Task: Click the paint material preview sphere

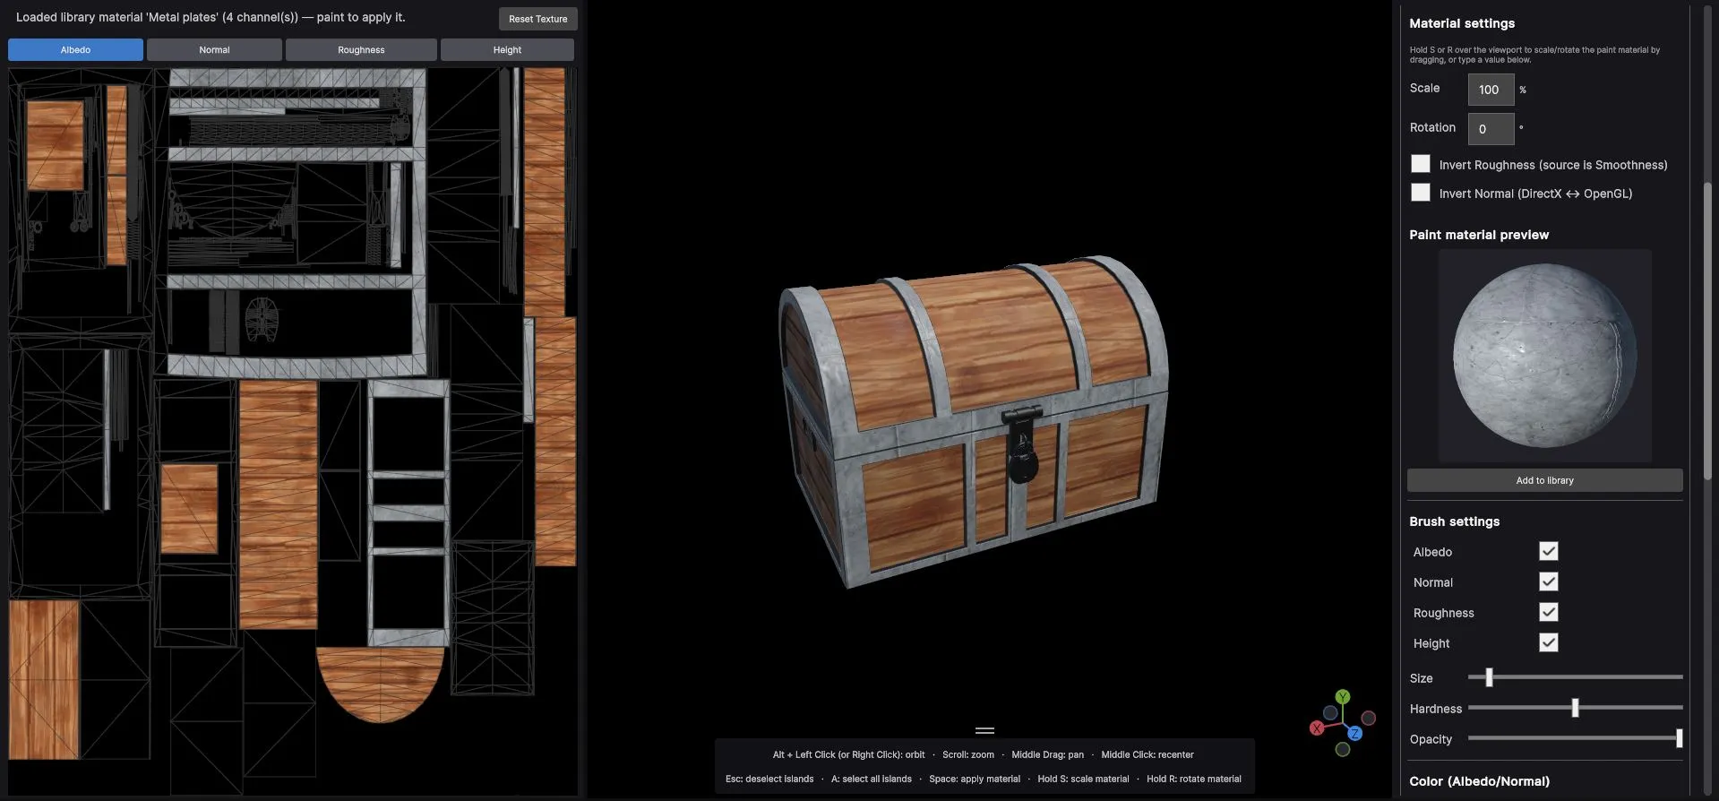Action: pos(1544,356)
